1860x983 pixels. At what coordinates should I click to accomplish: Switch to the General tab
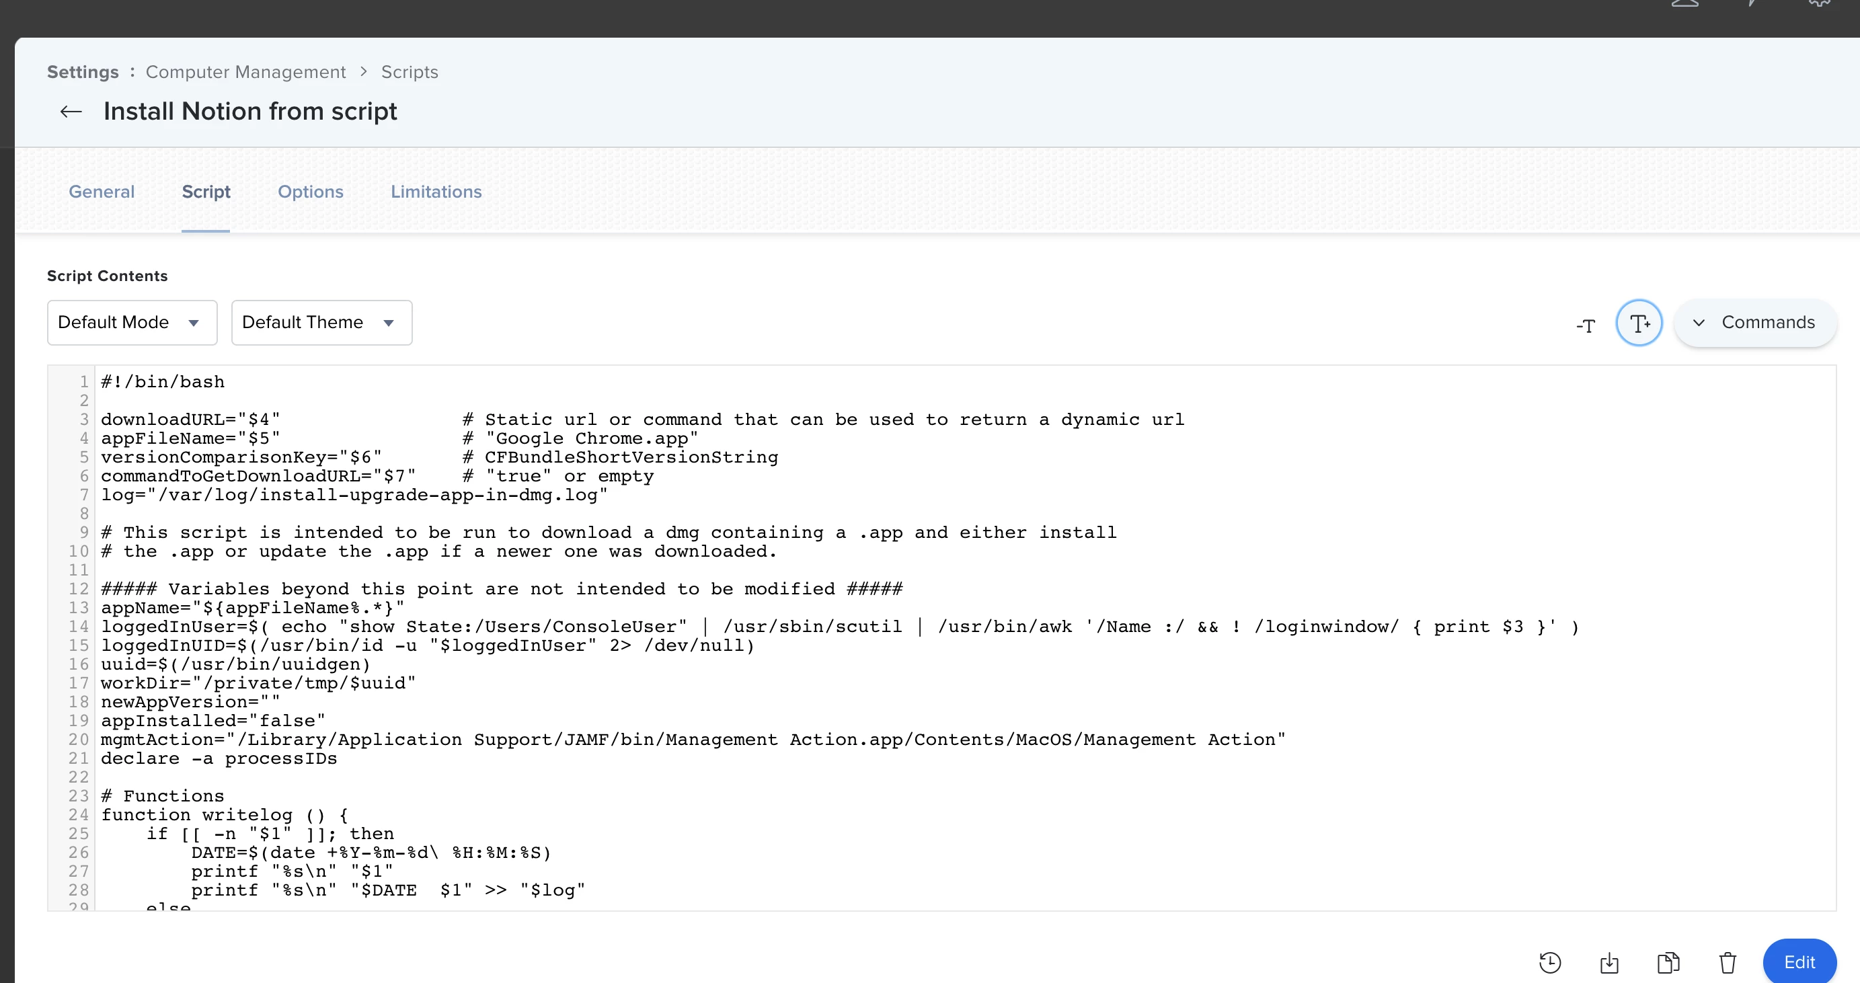click(102, 191)
